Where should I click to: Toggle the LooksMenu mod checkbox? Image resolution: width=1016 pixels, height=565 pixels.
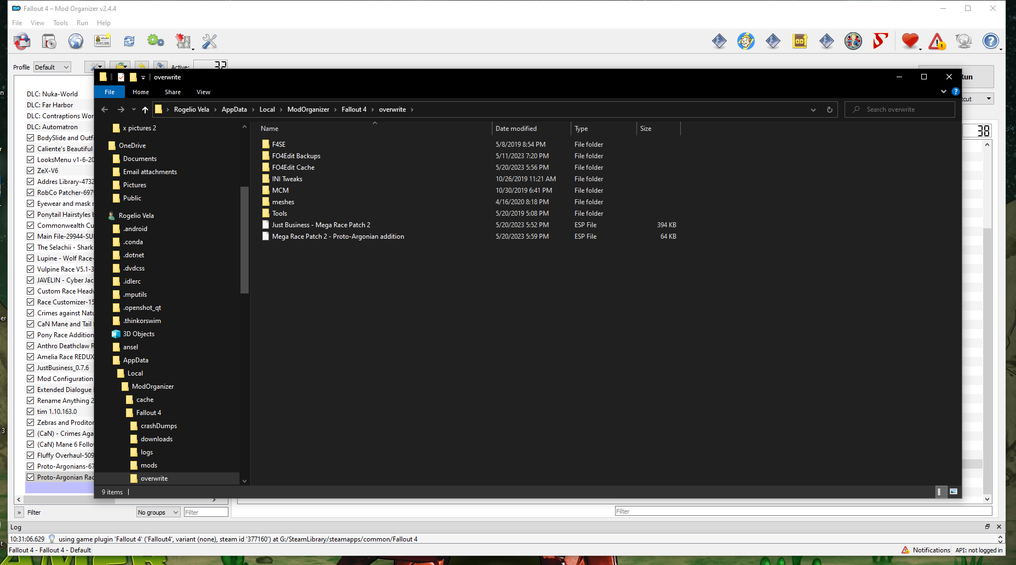tap(31, 159)
